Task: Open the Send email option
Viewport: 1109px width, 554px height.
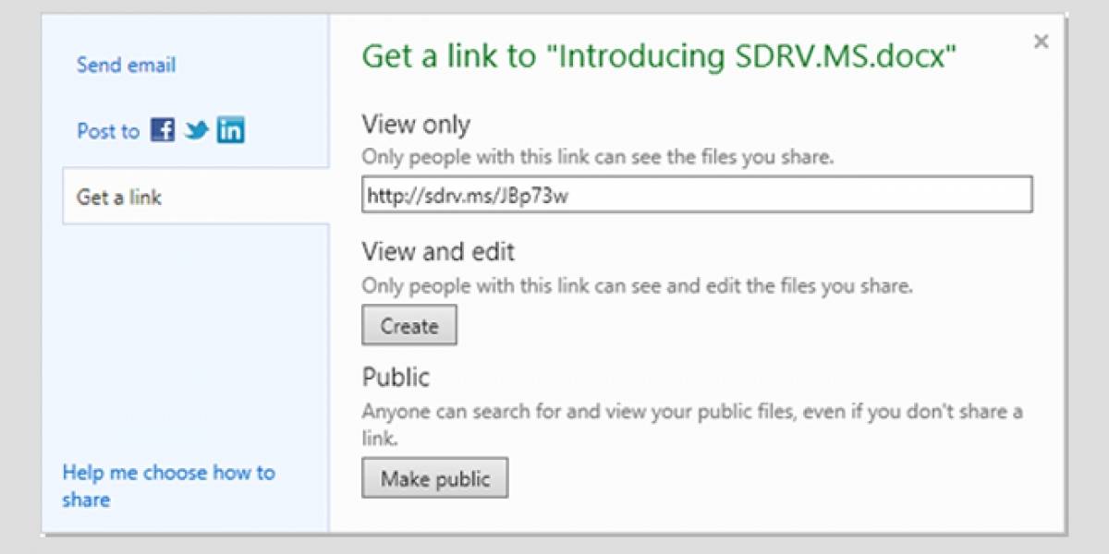Action: click(x=126, y=65)
